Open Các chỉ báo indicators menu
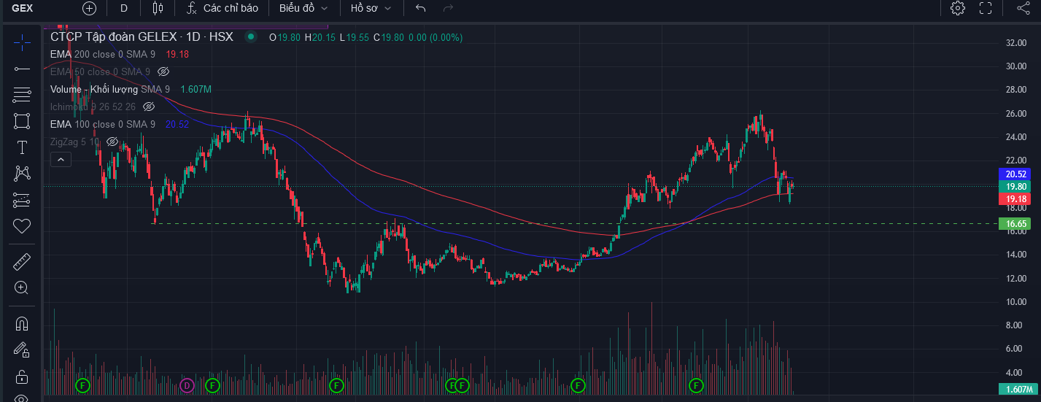This screenshot has width=1041, height=402. point(221,8)
